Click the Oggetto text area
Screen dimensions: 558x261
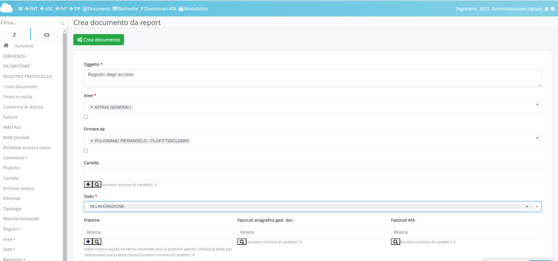coord(312,78)
